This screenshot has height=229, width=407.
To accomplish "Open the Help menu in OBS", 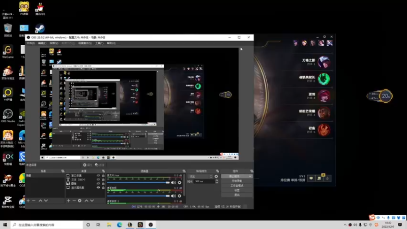I will (111, 43).
